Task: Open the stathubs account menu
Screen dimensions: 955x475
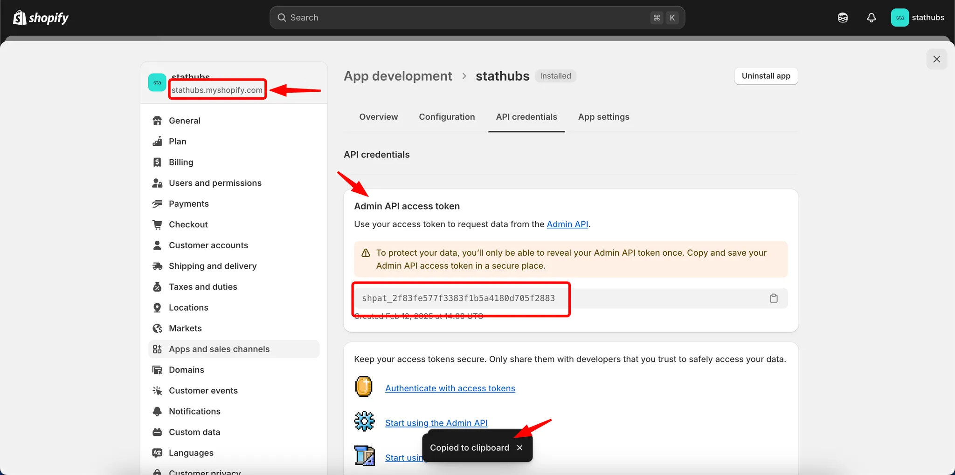Action: coord(917,18)
